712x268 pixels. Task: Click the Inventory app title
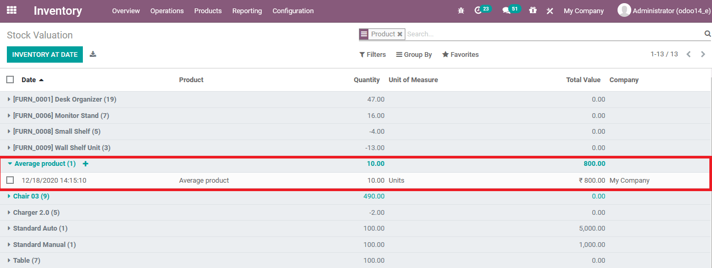pos(58,11)
